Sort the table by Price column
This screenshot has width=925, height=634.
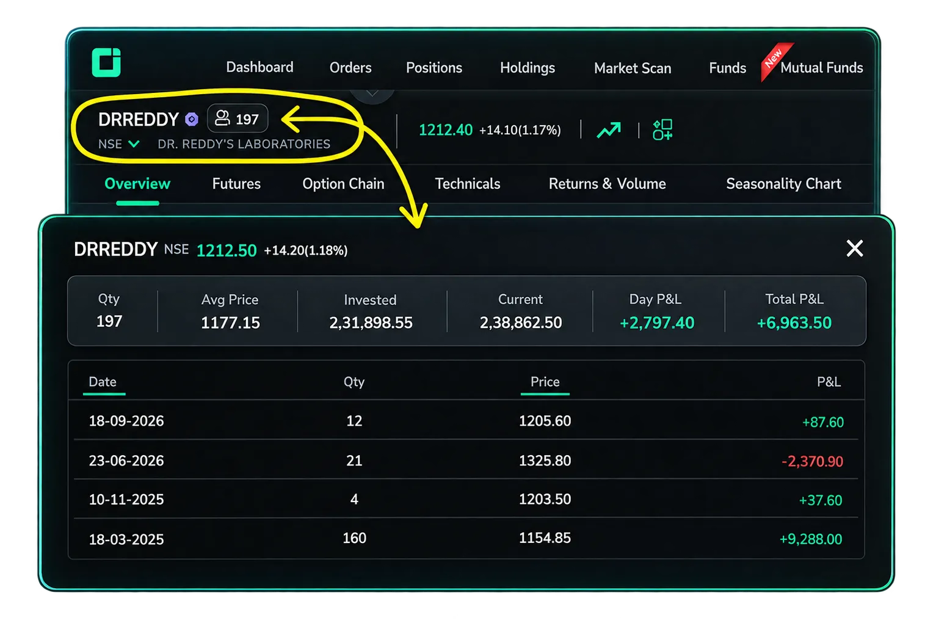tap(545, 382)
